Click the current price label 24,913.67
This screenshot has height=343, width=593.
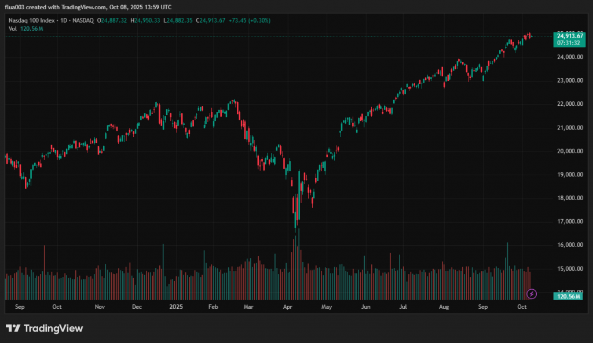pos(570,36)
